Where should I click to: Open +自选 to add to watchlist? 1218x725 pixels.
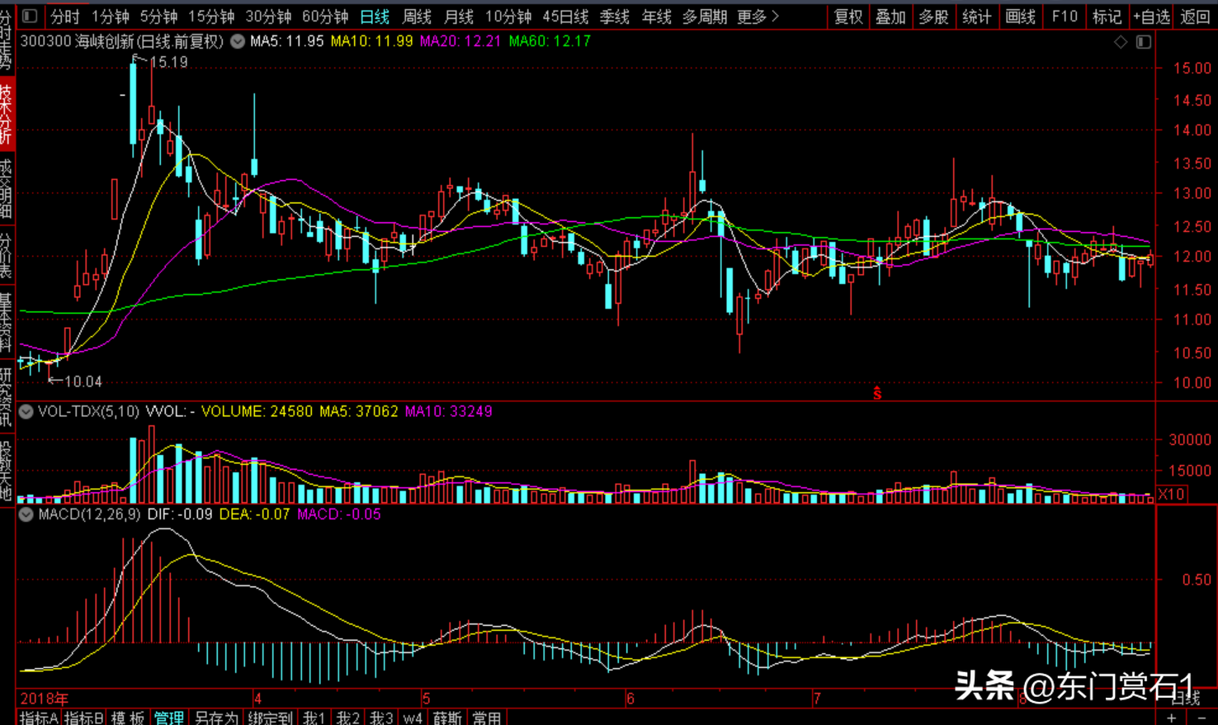pos(1151,17)
